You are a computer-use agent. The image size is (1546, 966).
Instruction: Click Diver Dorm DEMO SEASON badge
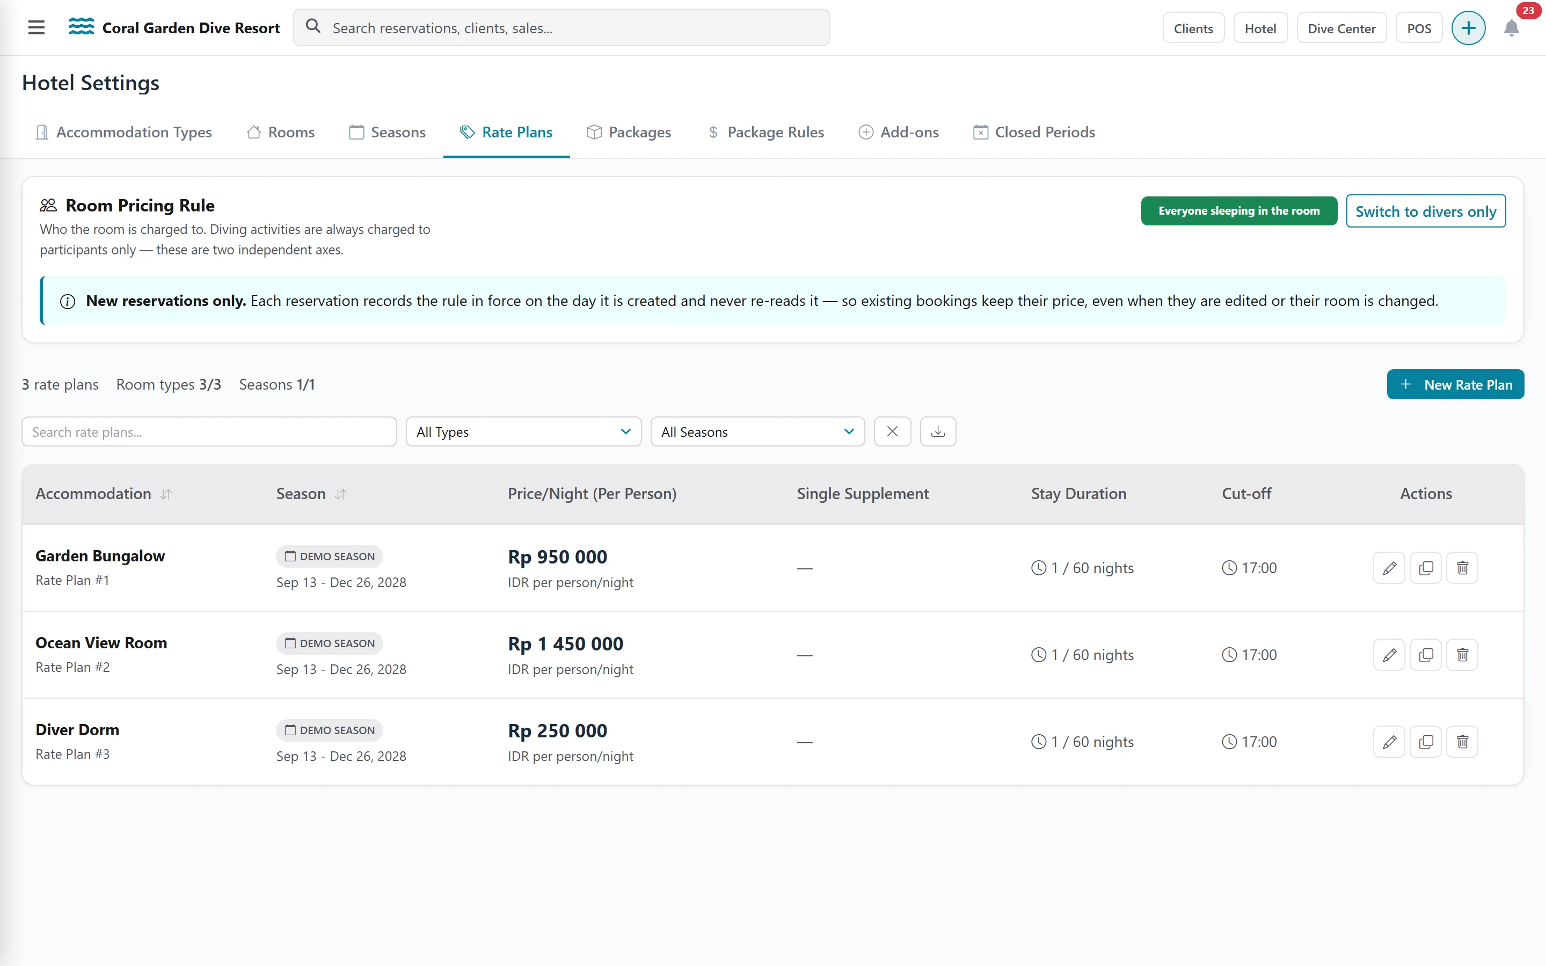coord(329,730)
